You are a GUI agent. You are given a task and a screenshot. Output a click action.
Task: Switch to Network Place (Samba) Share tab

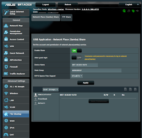pos(46,17)
